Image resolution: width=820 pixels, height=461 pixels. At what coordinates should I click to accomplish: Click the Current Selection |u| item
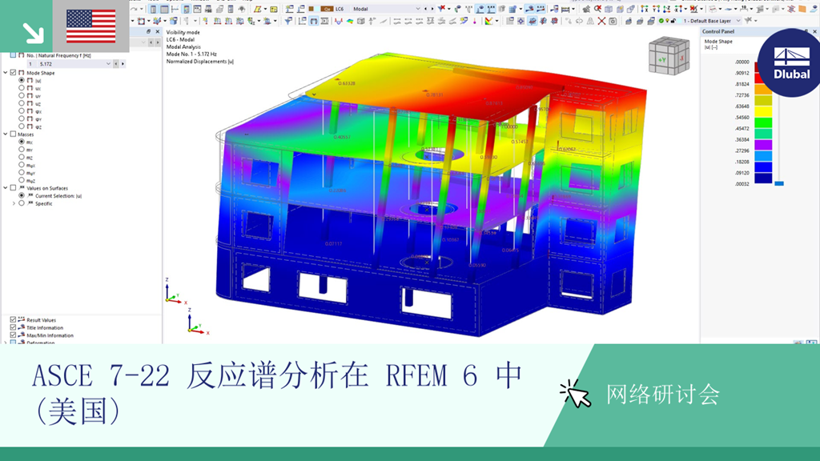pos(58,195)
